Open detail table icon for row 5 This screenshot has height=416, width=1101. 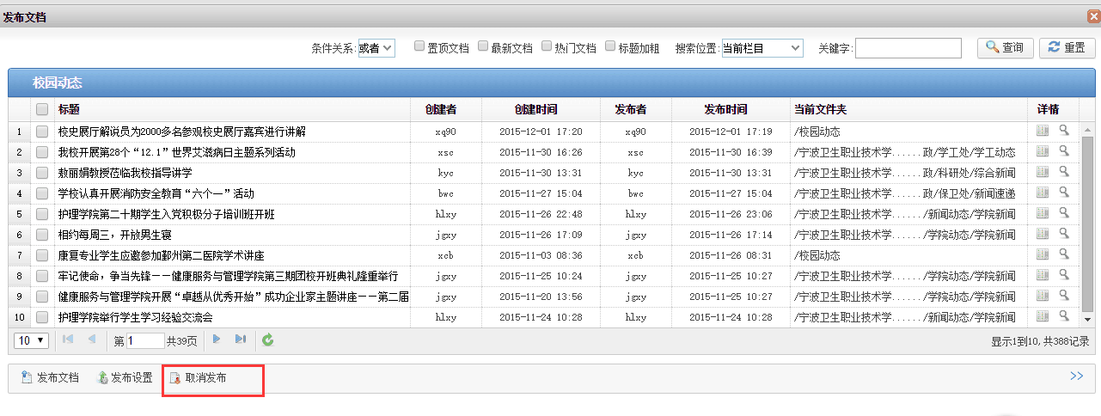tap(1043, 214)
